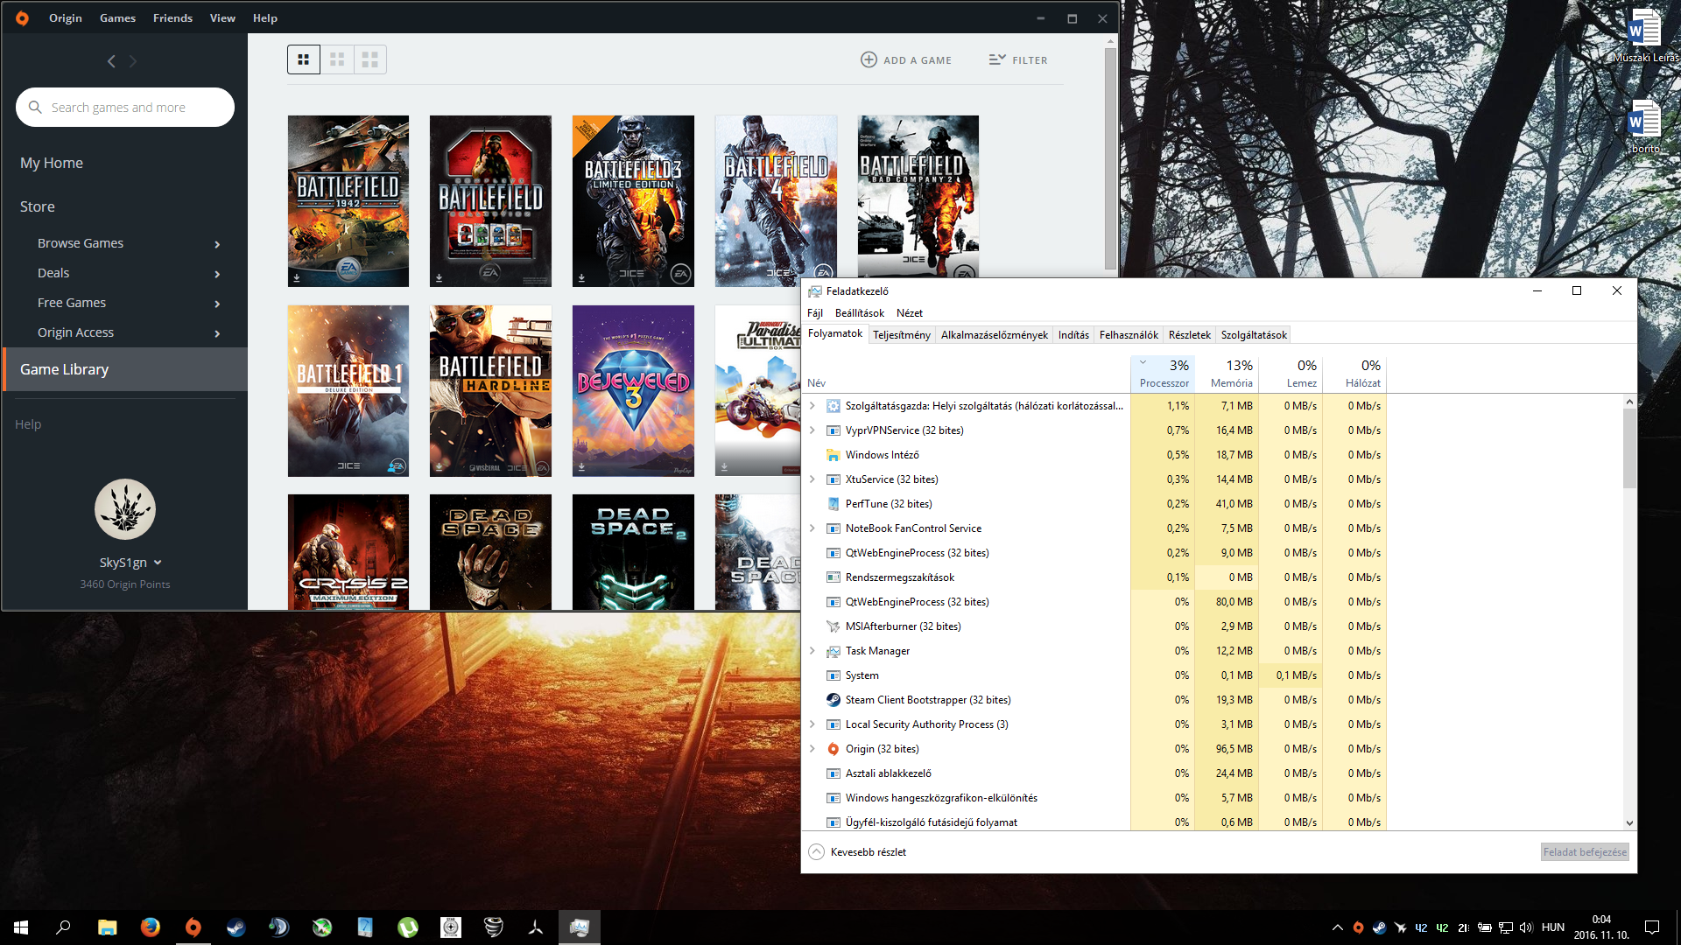This screenshot has width=1681, height=945.
Task: Open the Friends menu
Action: tap(172, 17)
